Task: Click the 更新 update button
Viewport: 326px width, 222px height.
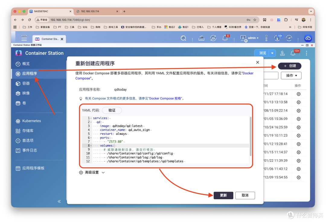Action: pyautogui.click(x=223, y=195)
